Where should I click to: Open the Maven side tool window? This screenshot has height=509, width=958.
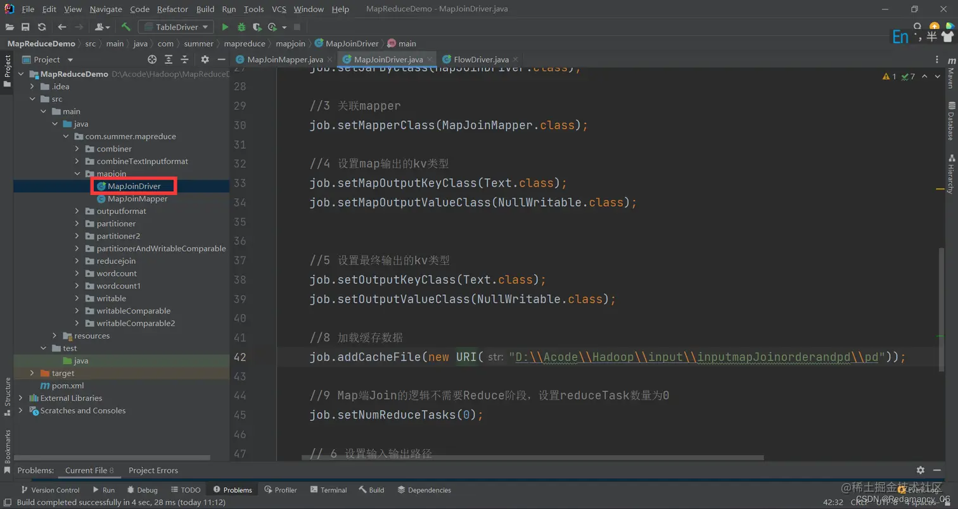(951, 73)
